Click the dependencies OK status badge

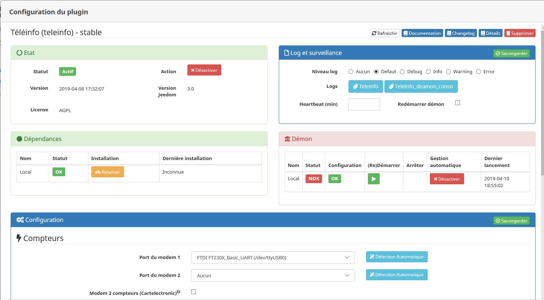point(59,172)
